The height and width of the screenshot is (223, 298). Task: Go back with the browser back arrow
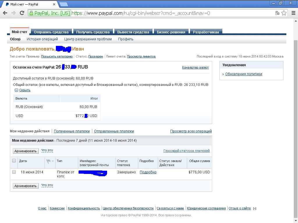coord(5,13)
